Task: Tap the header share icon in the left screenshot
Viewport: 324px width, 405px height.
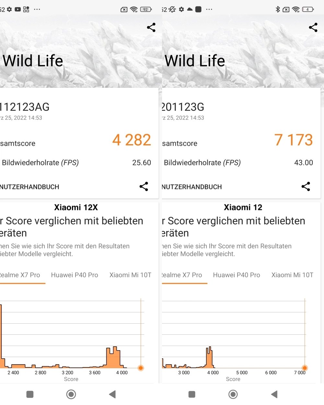Action: (x=151, y=28)
